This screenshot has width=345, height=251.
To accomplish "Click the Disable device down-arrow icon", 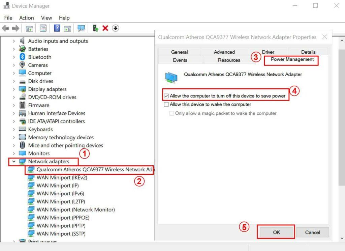I will click(x=116, y=28).
